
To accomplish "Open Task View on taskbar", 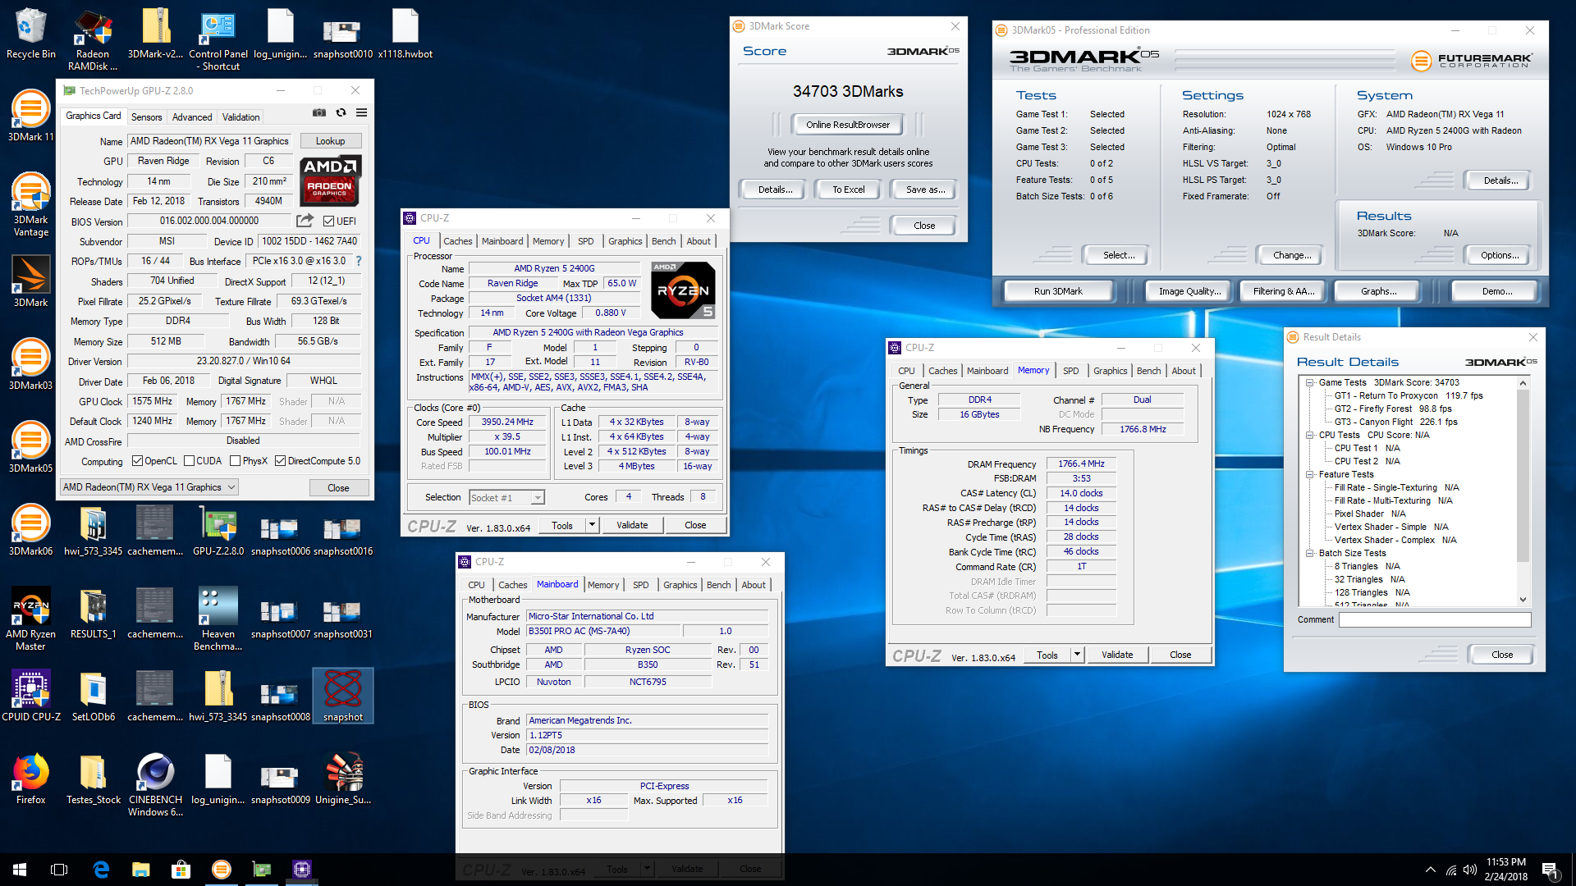I will pos(59,870).
